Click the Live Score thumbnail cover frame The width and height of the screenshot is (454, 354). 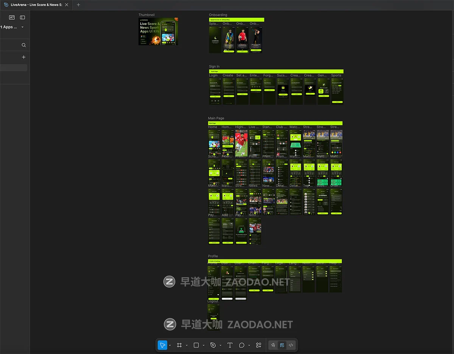pyautogui.click(x=158, y=31)
